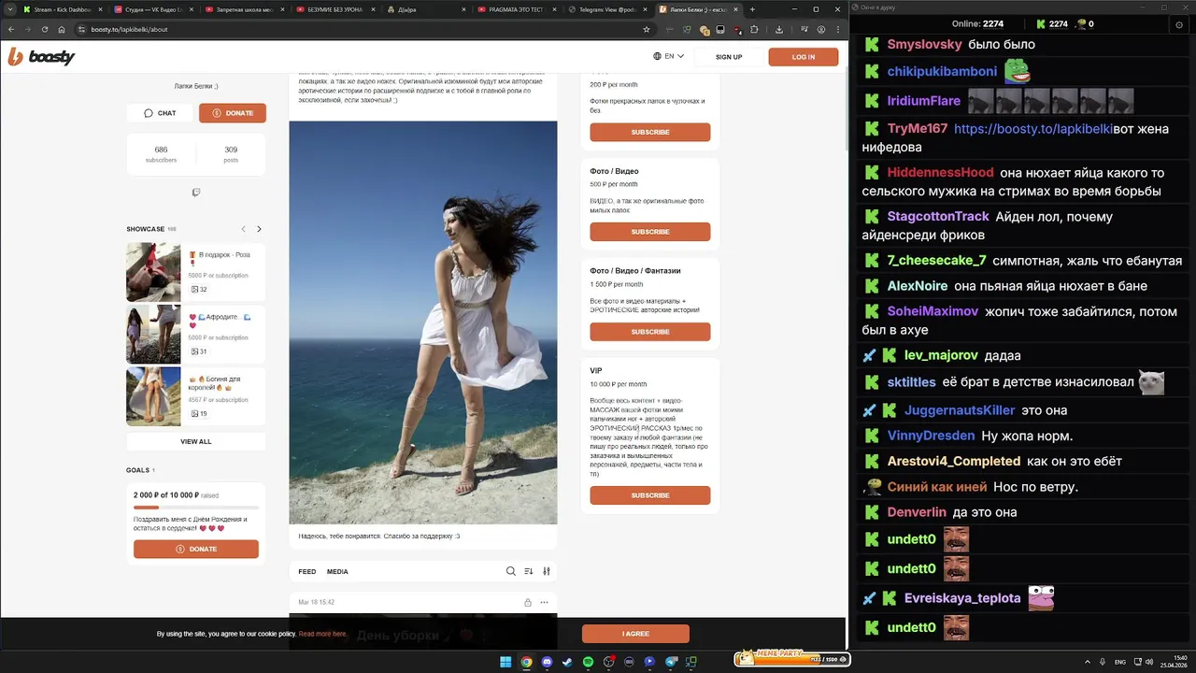Click the browser home icon
1196x673 pixels.
pyautogui.click(x=62, y=29)
